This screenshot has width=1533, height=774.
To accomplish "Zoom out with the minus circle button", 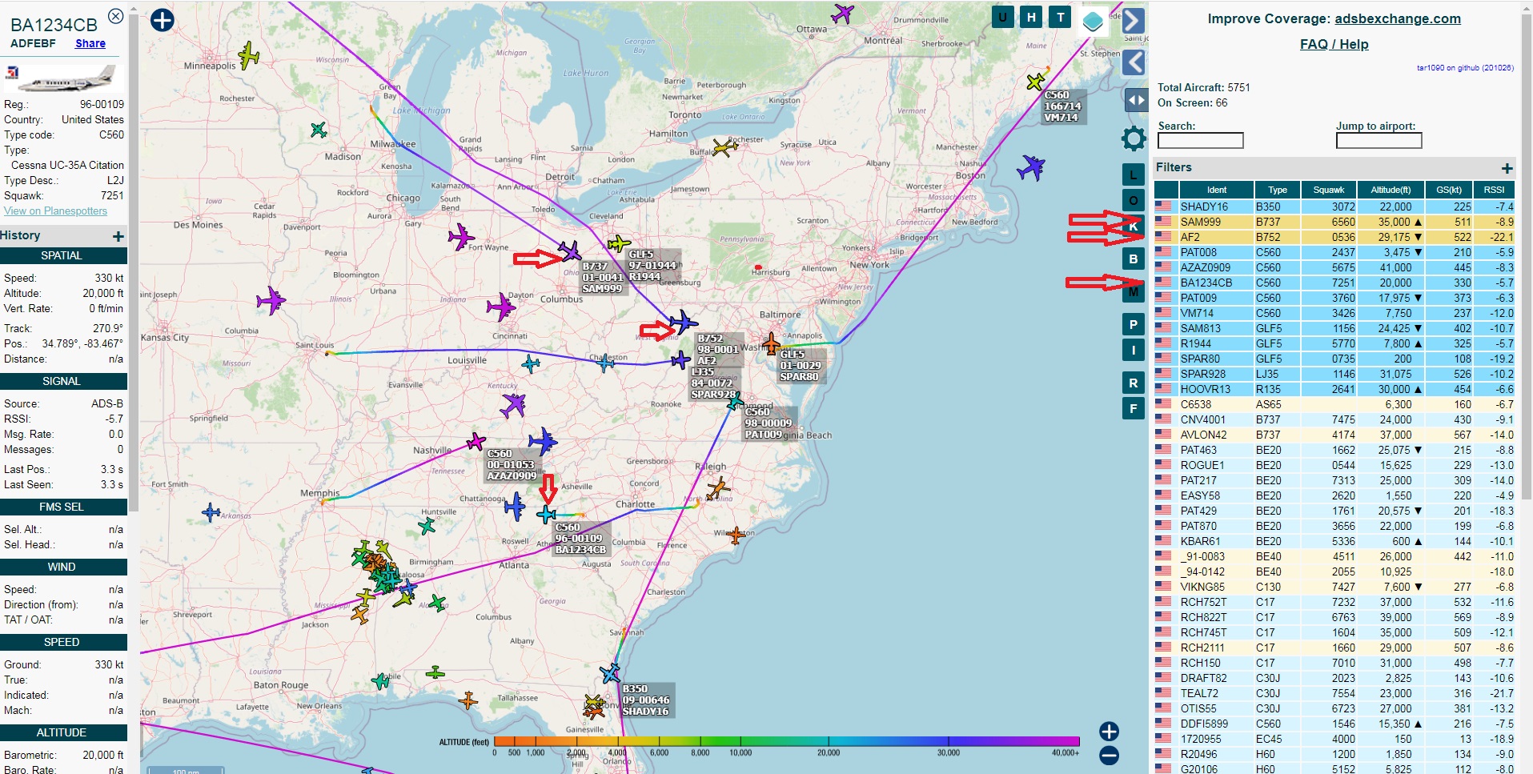I will pos(1109,755).
